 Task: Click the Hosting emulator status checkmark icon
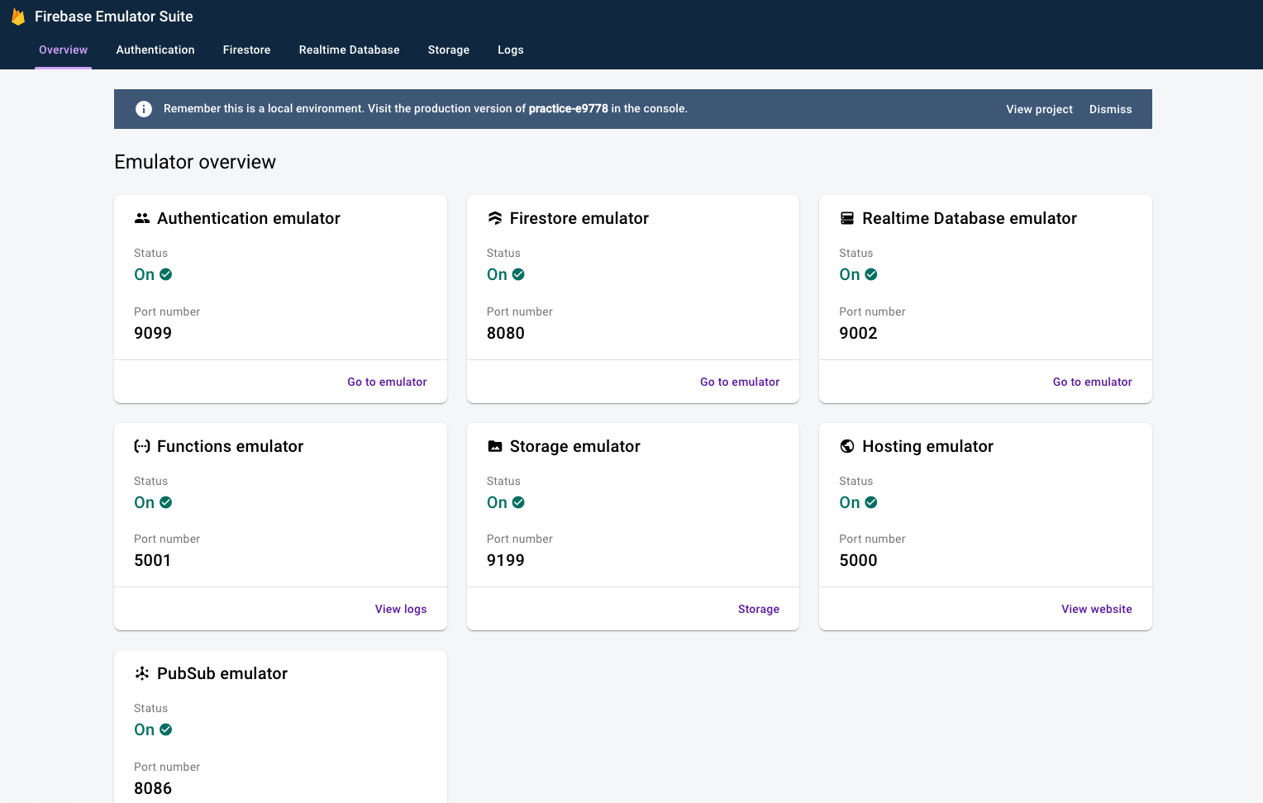tap(871, 502)
